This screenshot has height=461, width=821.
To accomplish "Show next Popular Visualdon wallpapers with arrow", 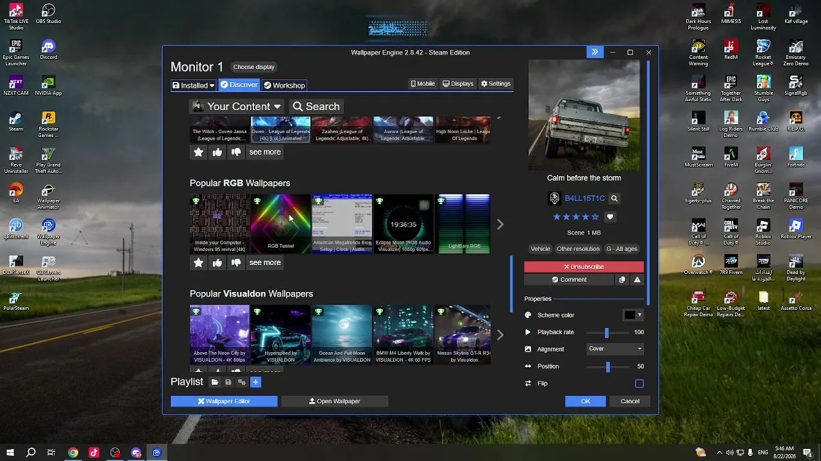I will click(x=500, y=335).
